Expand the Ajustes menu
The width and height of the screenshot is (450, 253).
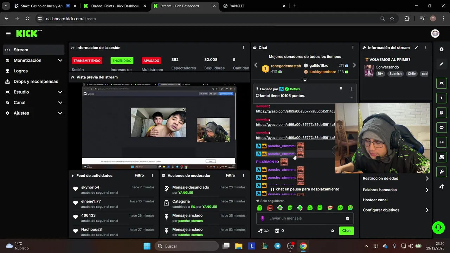(34, 113)
